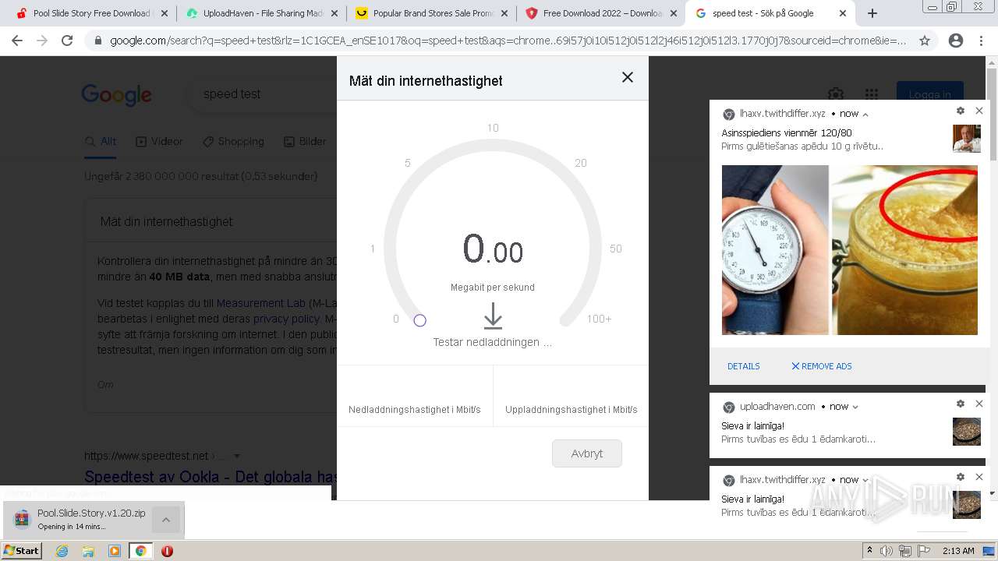Close the Popular Brand Stores tab
Screen dimensions: 998x561
click(504, 13)
